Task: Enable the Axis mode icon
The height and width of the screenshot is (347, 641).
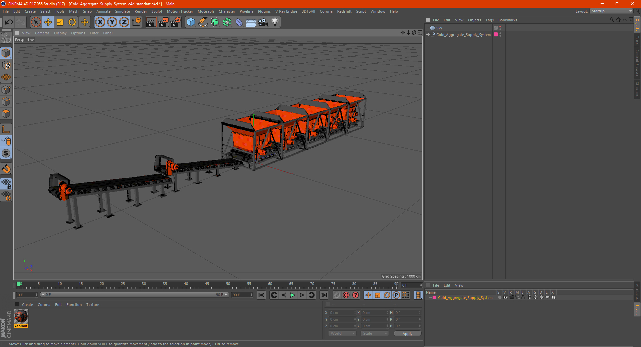Action: [x=6, y=129]
